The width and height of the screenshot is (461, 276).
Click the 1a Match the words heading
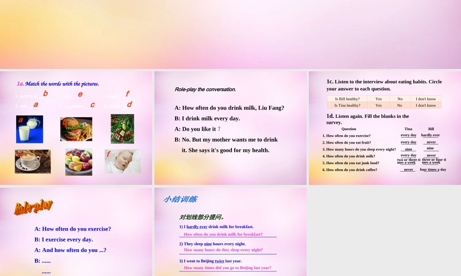(58, 84)
